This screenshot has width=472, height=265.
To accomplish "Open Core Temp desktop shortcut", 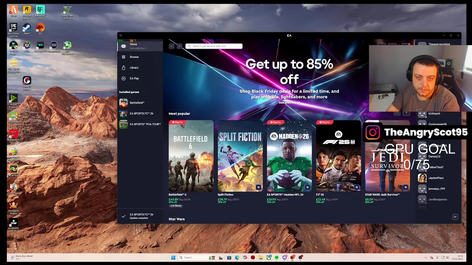I will (13, 189).
